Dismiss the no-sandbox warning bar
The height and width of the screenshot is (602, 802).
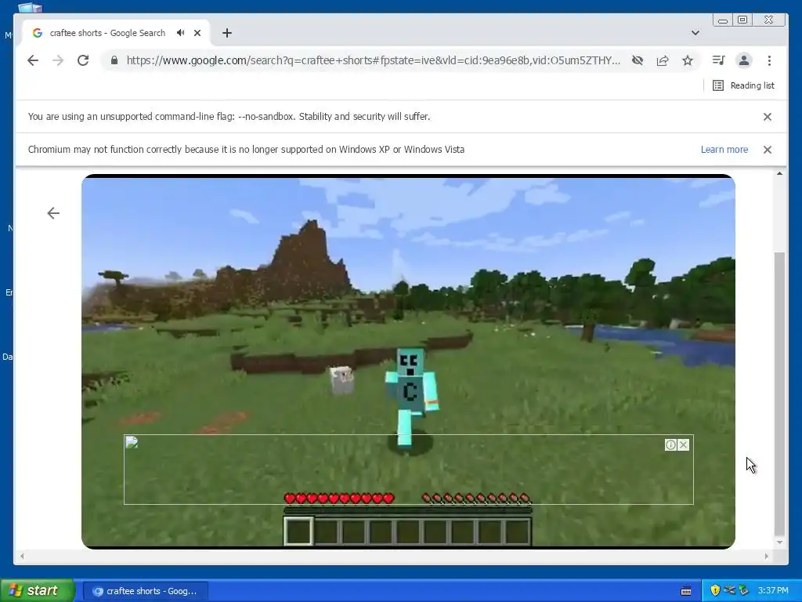pos(768,117)
